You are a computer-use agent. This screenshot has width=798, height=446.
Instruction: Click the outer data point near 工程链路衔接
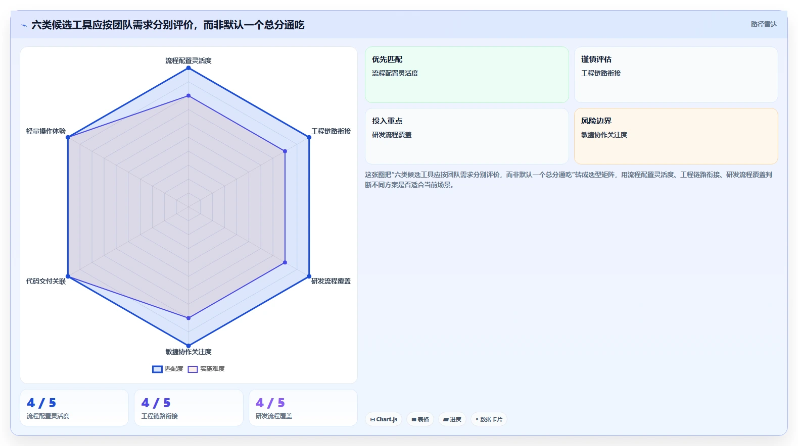point(309,137)
